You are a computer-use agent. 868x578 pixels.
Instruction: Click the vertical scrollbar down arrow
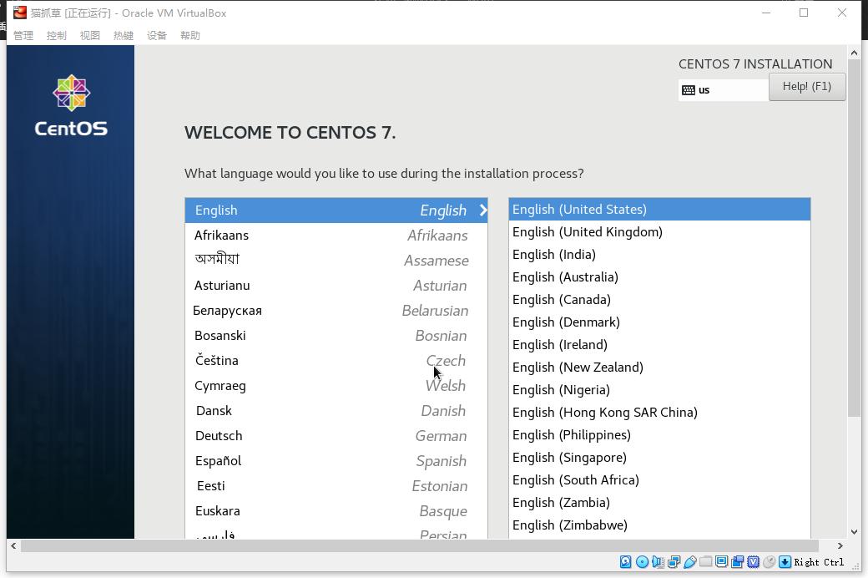854,532
